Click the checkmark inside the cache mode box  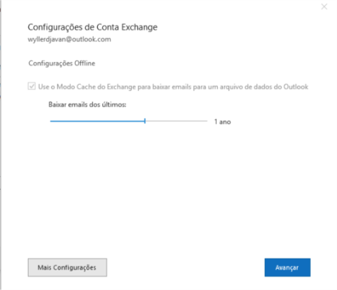tap(32, 86)
